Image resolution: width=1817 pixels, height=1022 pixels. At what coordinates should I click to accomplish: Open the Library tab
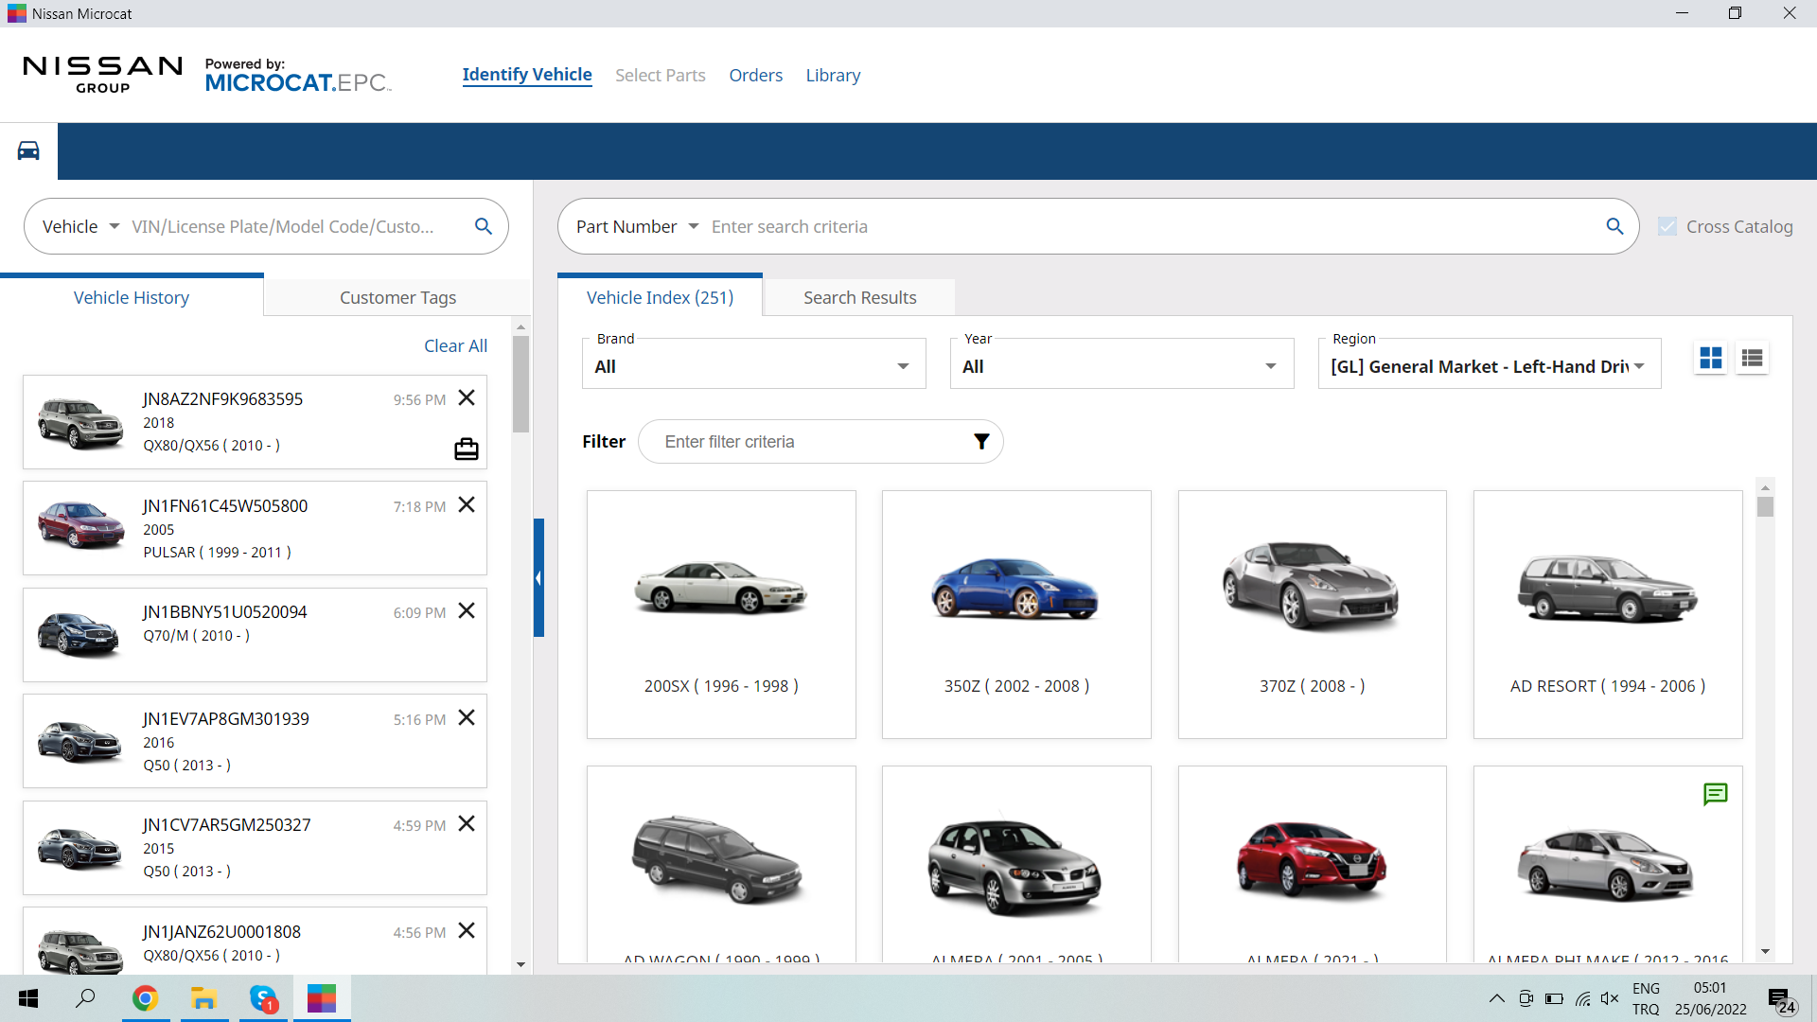tap(833, 75)
